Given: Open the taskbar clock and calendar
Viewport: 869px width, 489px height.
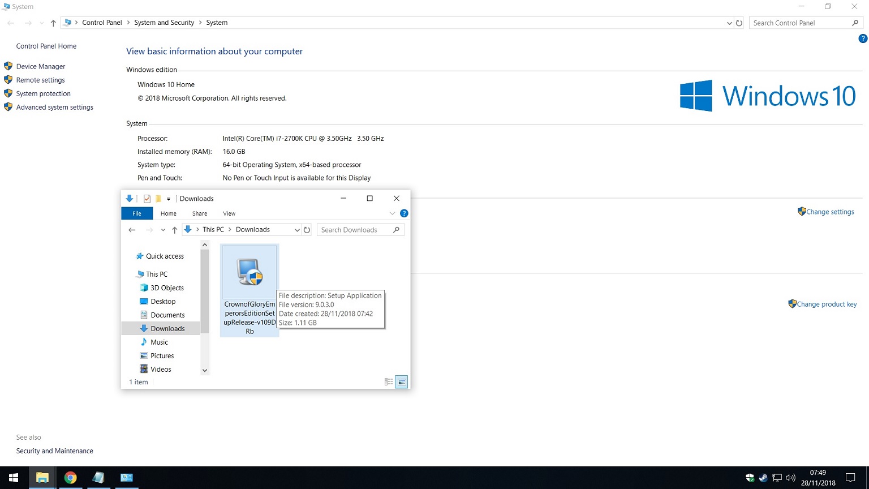Looking at the screenshot, I should [818, 478].
